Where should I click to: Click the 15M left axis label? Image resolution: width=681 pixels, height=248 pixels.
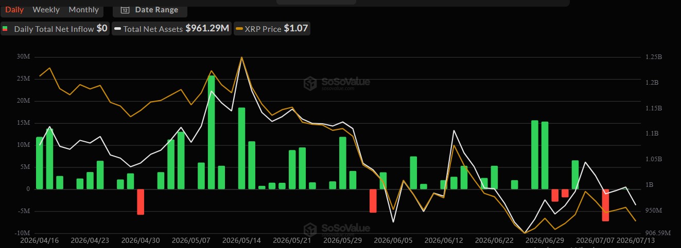[x=24, y=123]
